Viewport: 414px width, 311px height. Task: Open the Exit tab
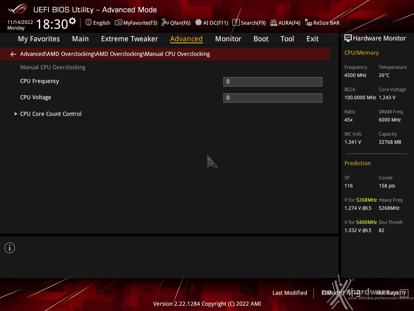pos(313,39)
